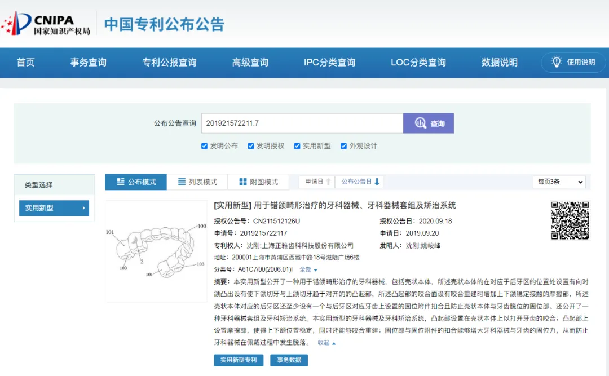Collapse the abstract with 收起

click(326, 343)
